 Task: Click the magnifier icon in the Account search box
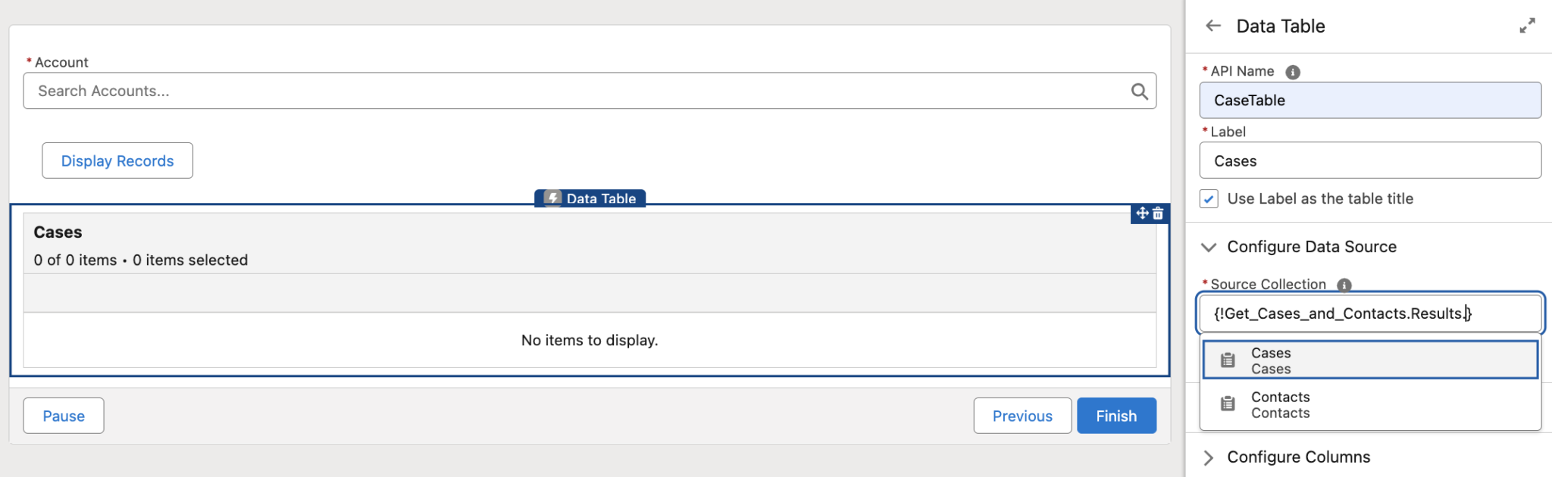[1140, 91]
